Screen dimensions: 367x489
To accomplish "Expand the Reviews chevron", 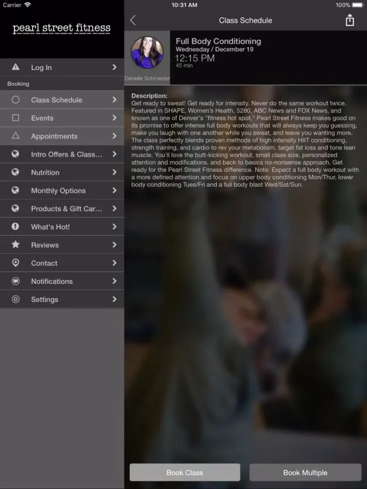I will [x=115, y=245].
